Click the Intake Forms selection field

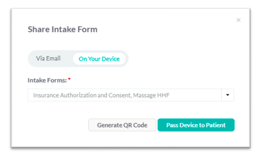124,95
